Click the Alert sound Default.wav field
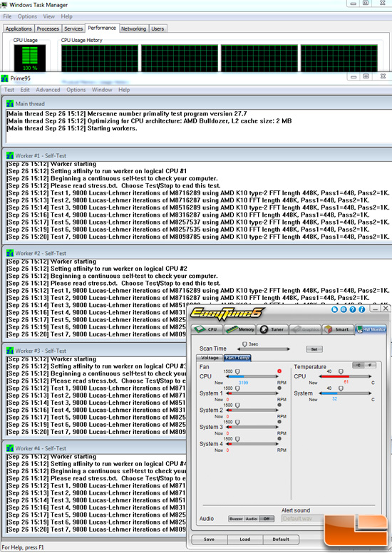Image resolution: width=392 pixels, height=553 pixels. tap(302, 519)
